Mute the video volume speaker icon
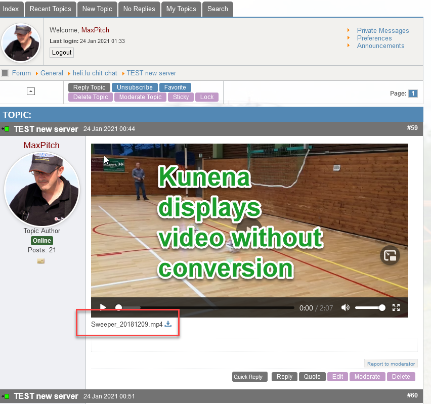The width and height of the screenshot is (431, 404). [346, 307]
